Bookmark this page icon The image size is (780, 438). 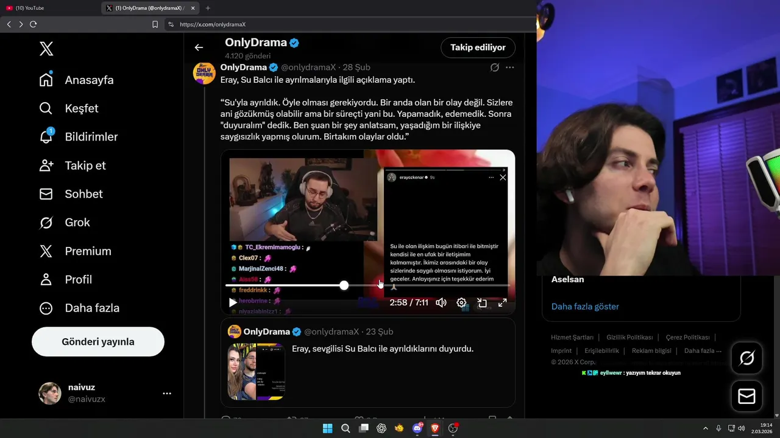(x=155, y=24)
